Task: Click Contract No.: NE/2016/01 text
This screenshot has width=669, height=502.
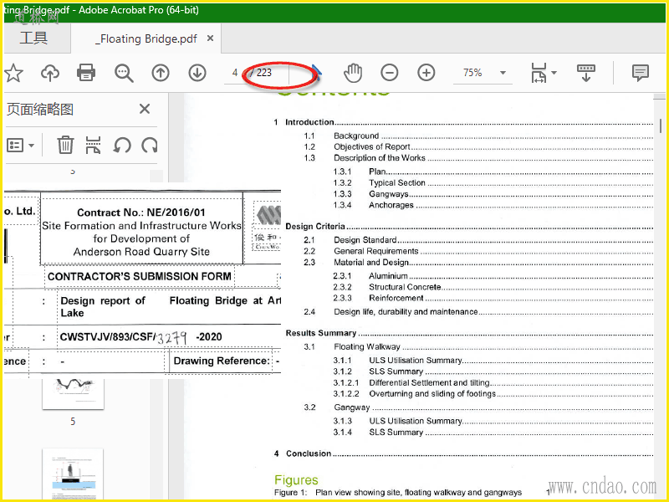Action: [x=140, y=213]
